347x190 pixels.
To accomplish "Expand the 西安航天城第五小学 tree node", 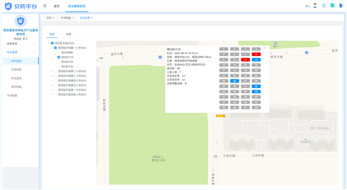I will point(52,85).
